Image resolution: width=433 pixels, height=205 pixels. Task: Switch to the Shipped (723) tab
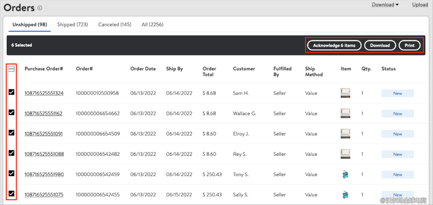point(73,25)
